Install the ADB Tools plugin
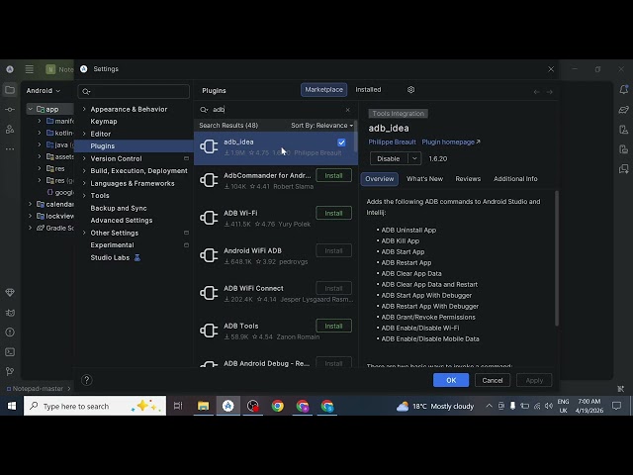This screenshot has height=475, width=633. (x=333, y=326)
